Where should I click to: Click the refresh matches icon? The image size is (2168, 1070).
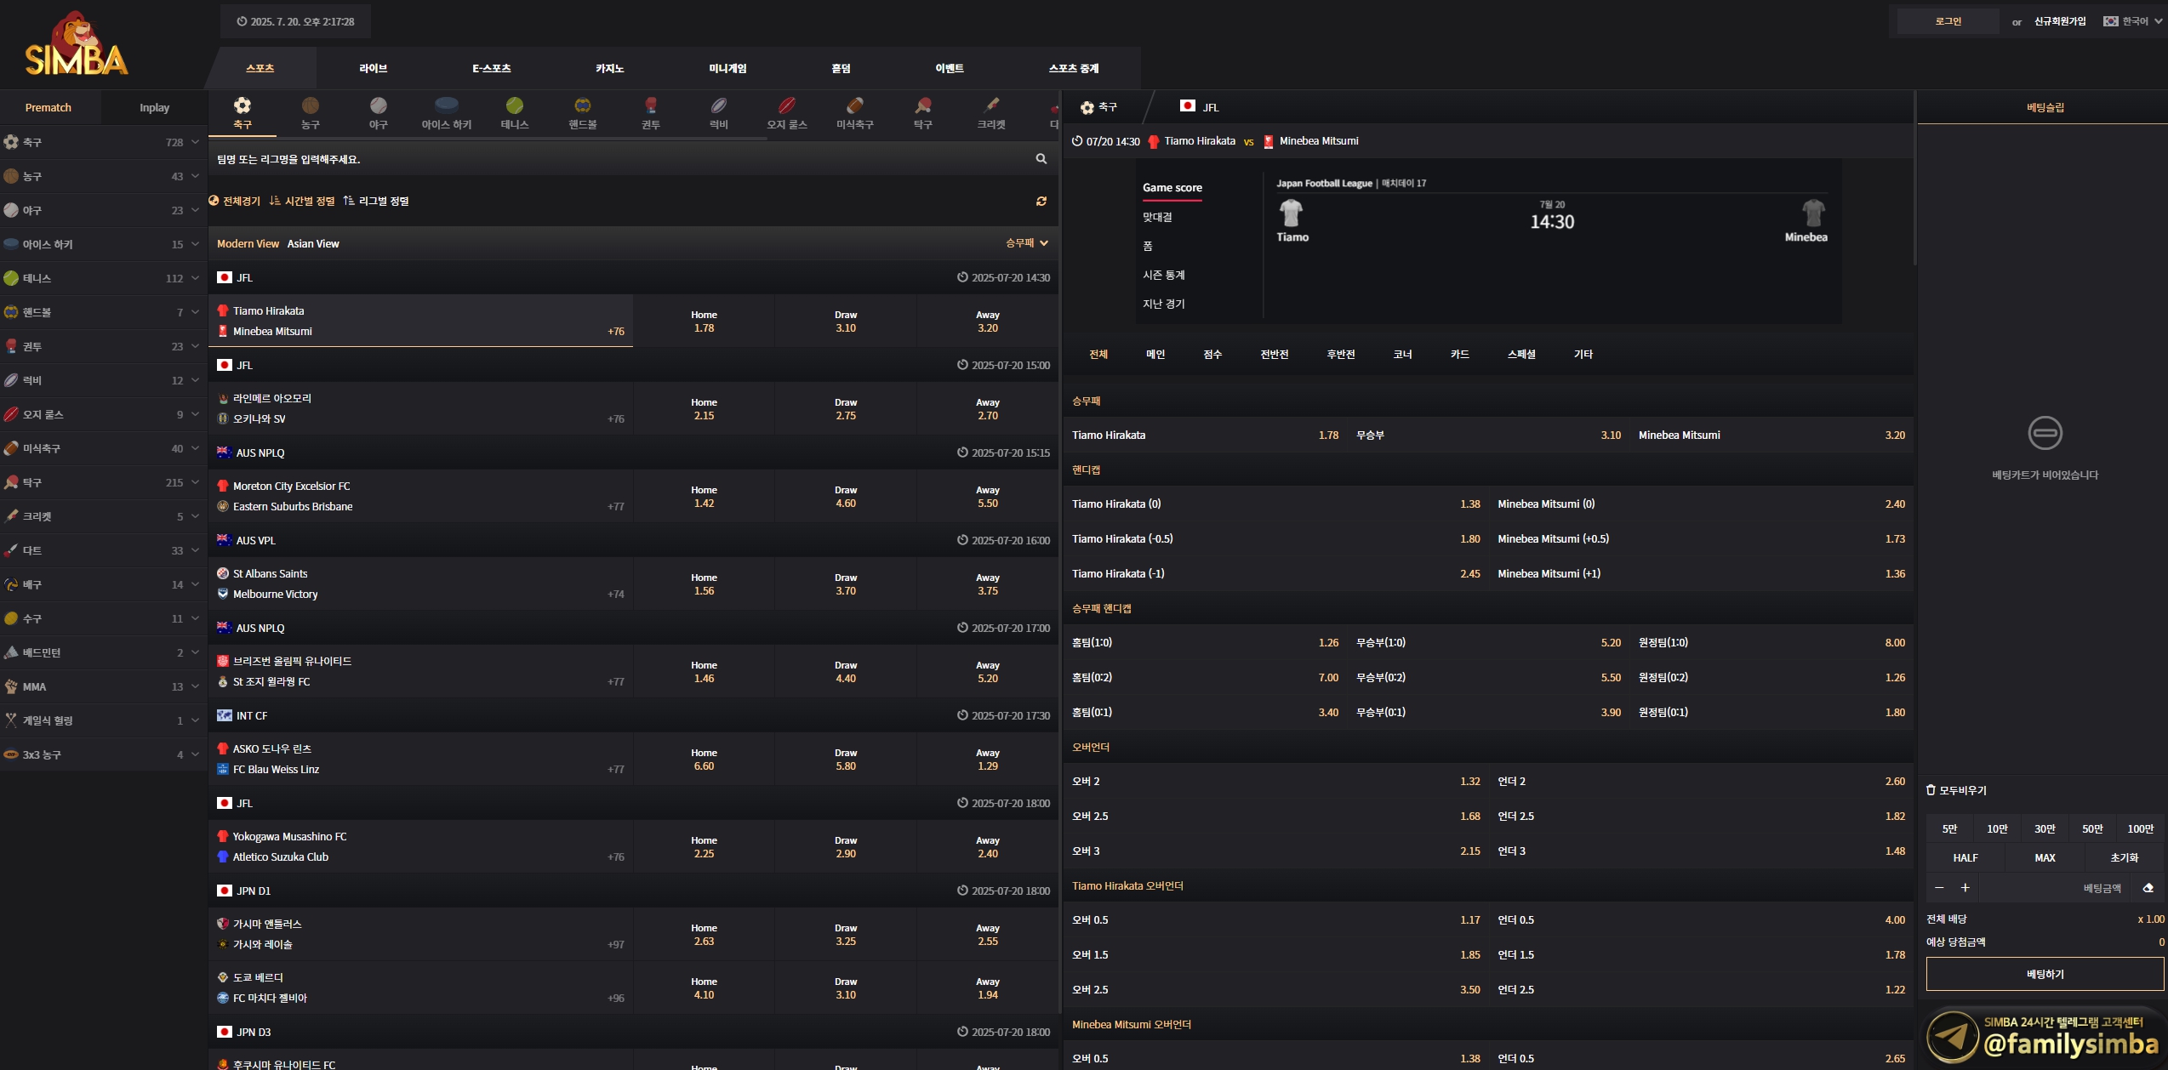[x=1041, y=202]
